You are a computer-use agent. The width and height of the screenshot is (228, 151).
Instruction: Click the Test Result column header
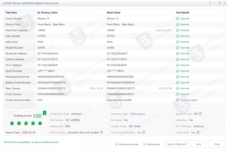[x=182, y=12]
